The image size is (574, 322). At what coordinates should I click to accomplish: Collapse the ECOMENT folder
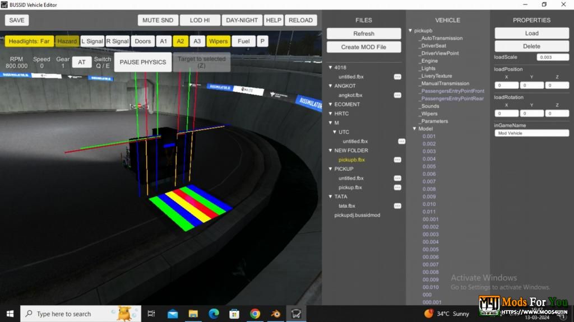click(x=330, y=104)
